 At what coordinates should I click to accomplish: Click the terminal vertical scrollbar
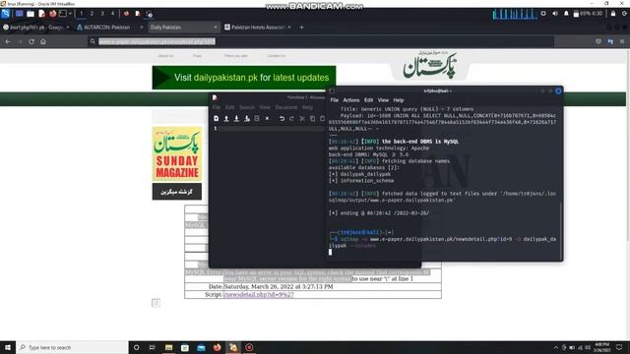click(x=561, y=231)
